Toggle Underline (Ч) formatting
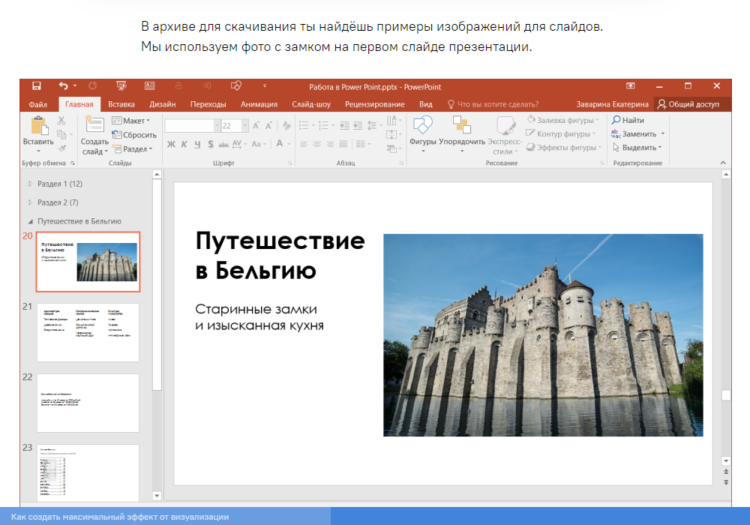750x525 pixels. [198, 144]
